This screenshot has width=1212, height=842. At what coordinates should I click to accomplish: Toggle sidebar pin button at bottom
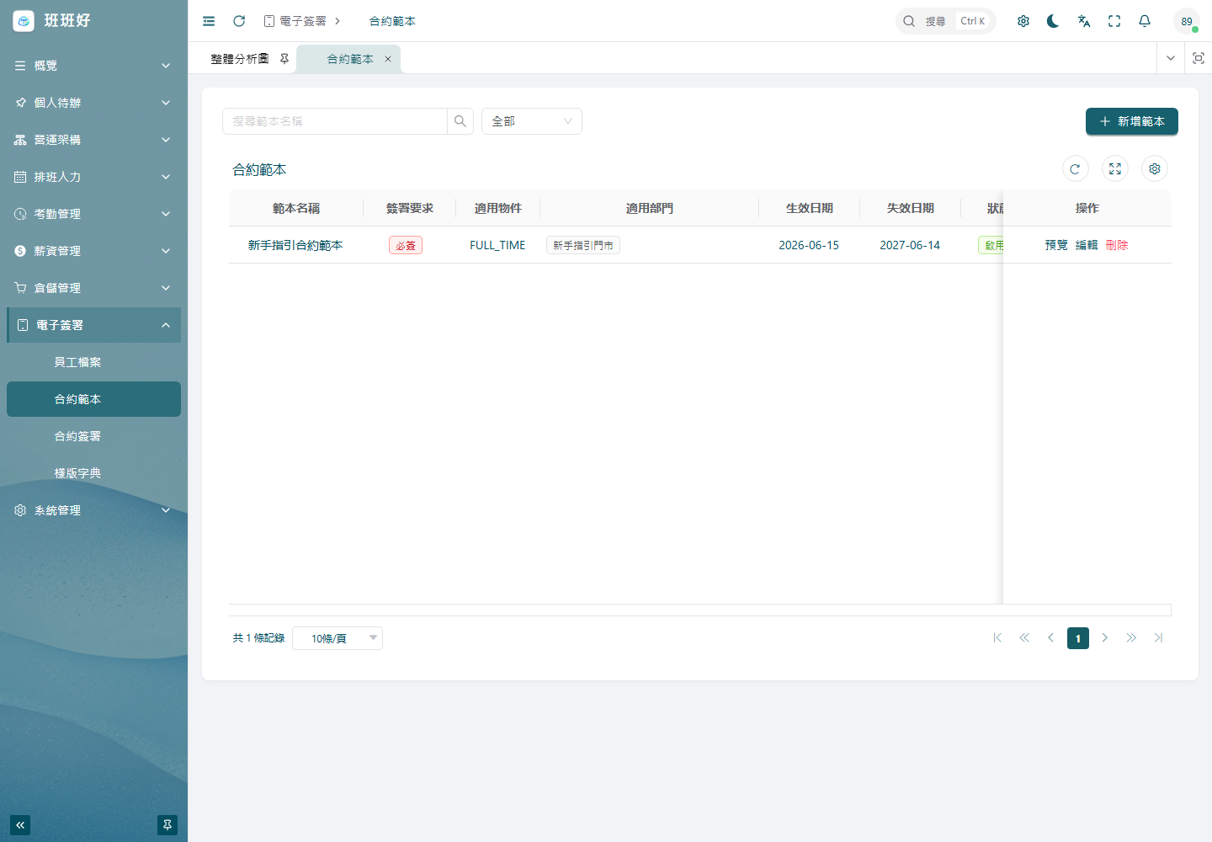167,825
